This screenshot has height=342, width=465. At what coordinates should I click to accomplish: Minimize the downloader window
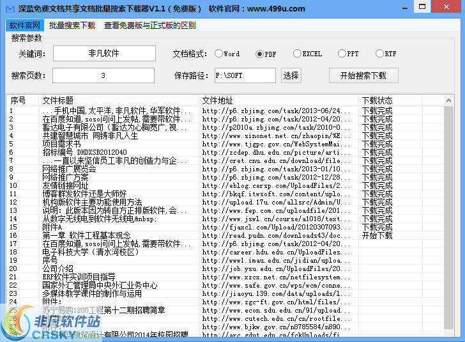click(x=405, y=7)
